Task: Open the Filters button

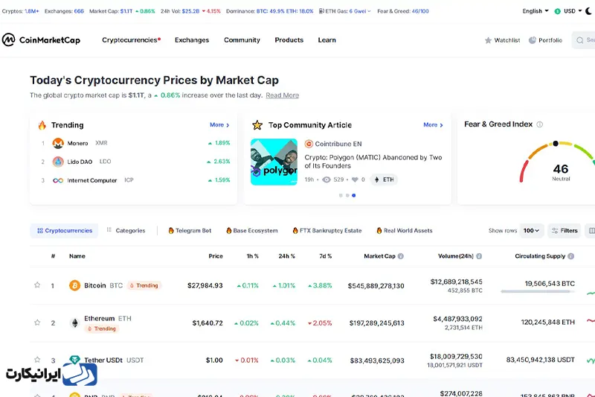Action: pos(565,231)
